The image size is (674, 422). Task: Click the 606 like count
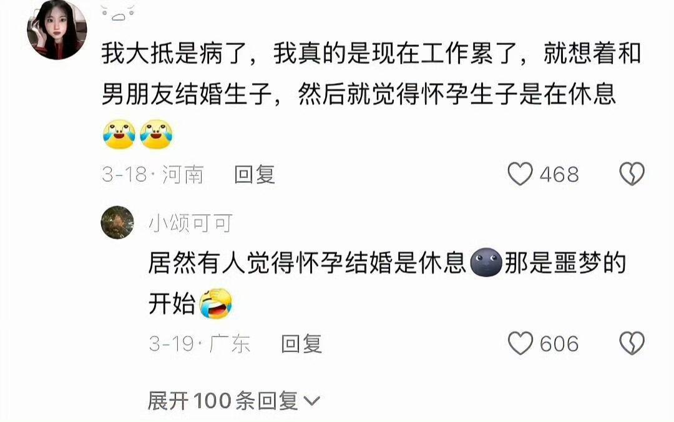[x=559, y=344]
